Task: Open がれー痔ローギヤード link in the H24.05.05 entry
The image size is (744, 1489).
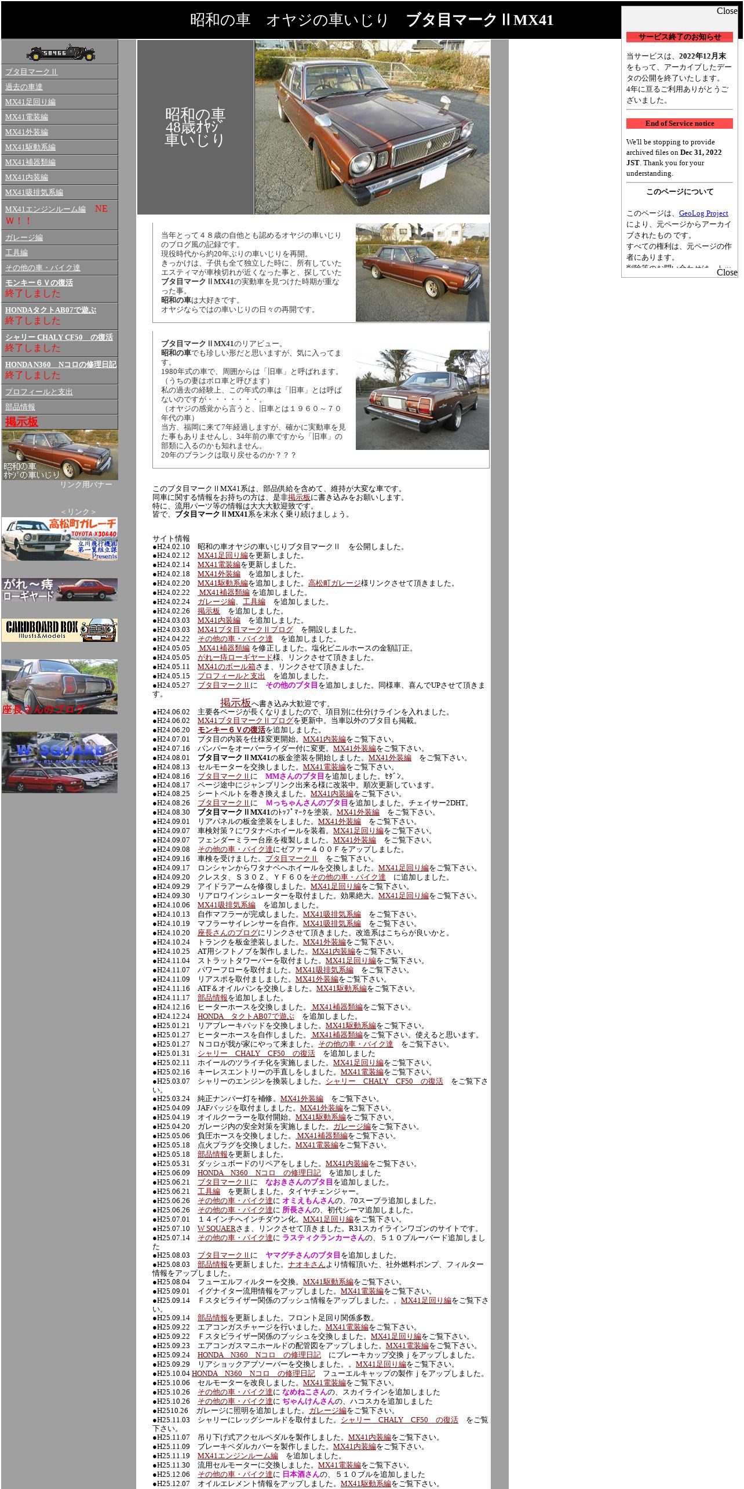Action: click(235, 658)
